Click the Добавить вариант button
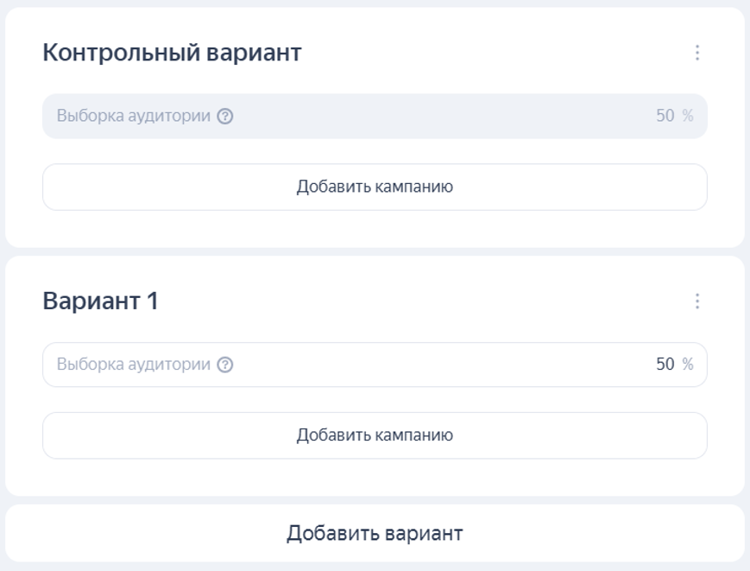The width and height of the screenshot is (750, 571). click(x=375, y=533)
